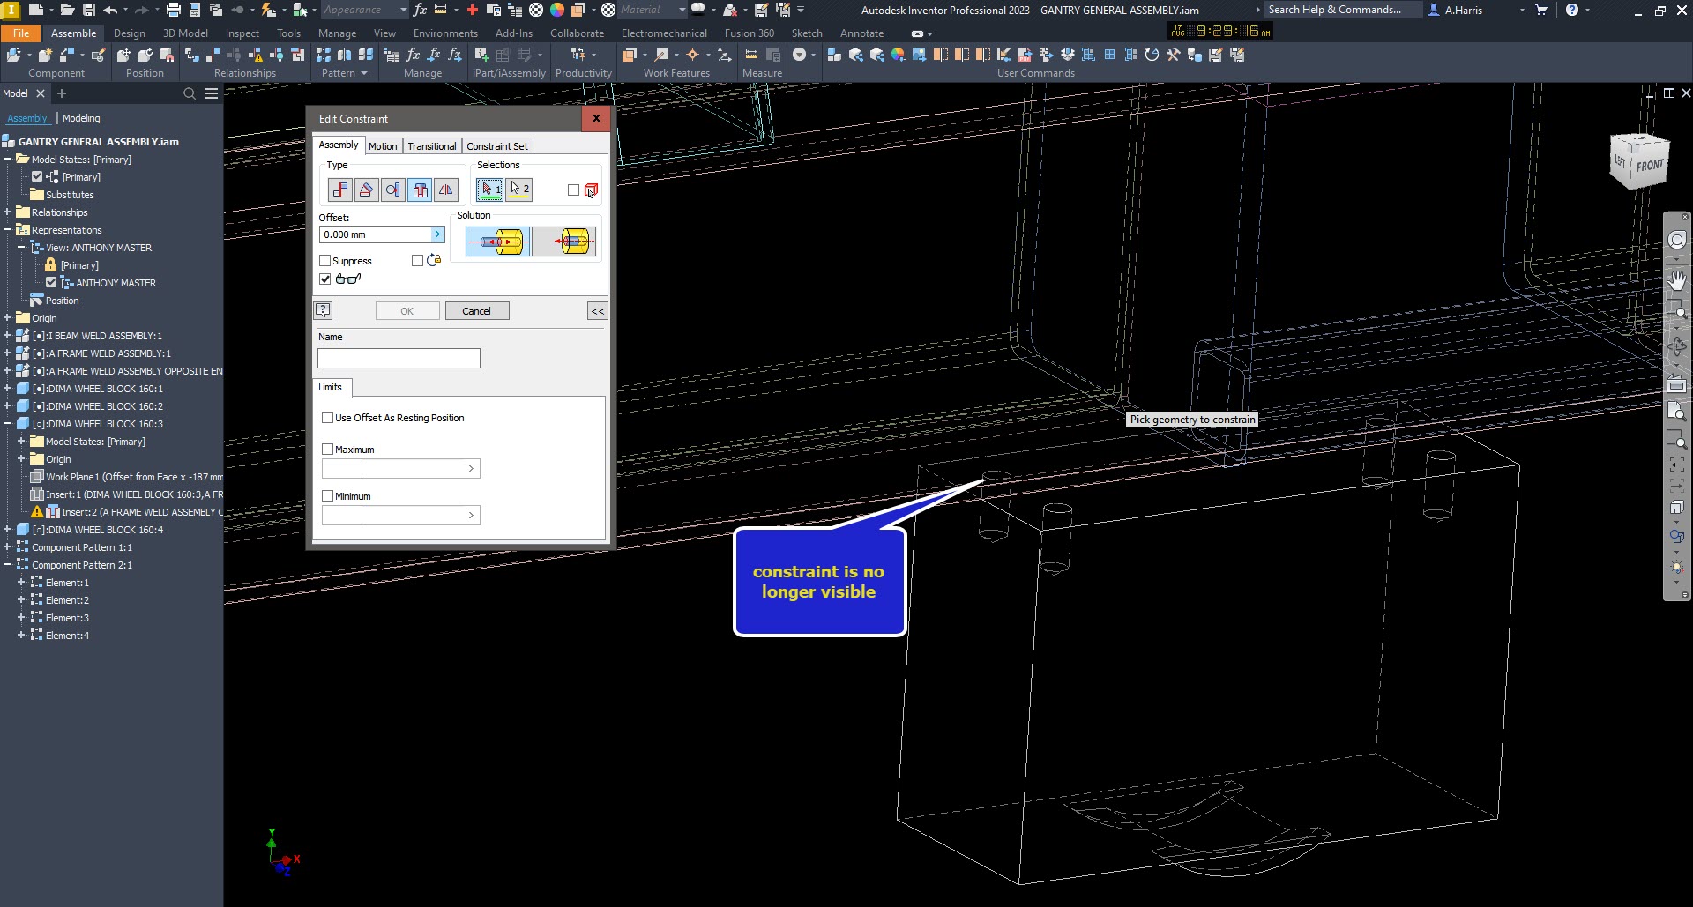Open the Inspect ribbon tab
Image resolution: width=1693 pixels, height=907 pixels.
click(242, 33)
